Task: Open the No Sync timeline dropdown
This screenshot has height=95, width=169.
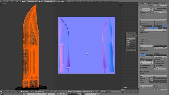Action: [73, 94]
